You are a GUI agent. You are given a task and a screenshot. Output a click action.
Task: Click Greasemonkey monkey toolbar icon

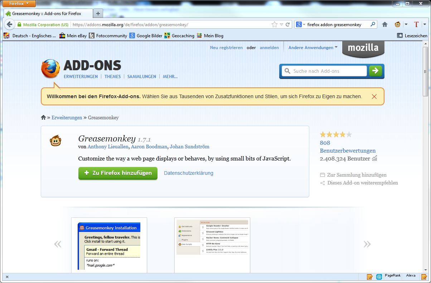pyautogui.click(x=397, y=25)
